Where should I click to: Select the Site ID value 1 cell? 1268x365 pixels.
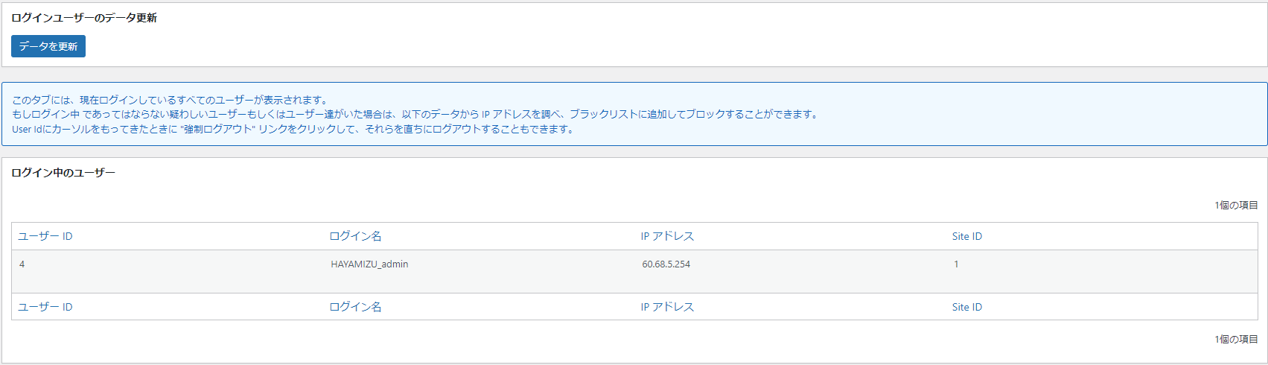coord(1101,271)
